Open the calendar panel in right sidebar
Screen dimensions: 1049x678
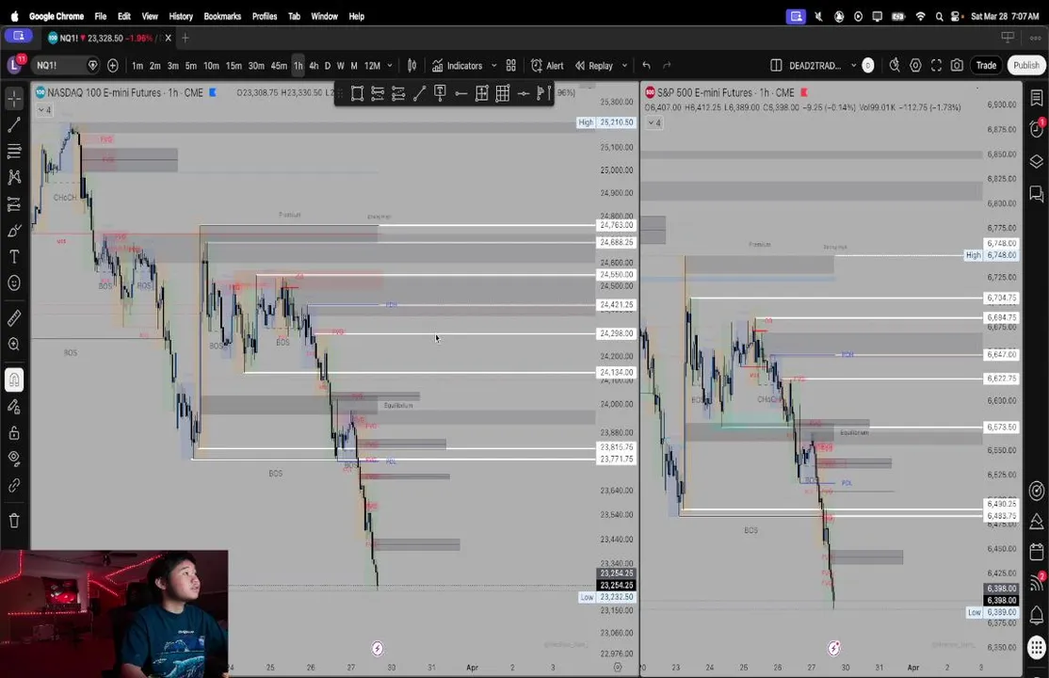pyautogui.click(x=1037, y=552)
